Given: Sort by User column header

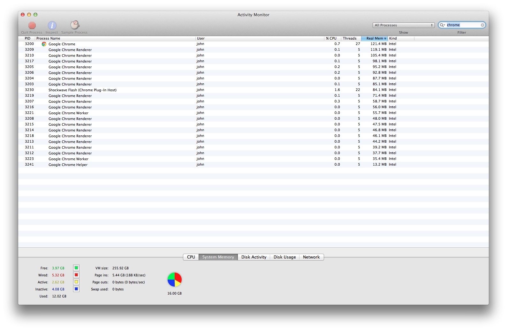Looking at the screenshot, I should click(260, 38).
